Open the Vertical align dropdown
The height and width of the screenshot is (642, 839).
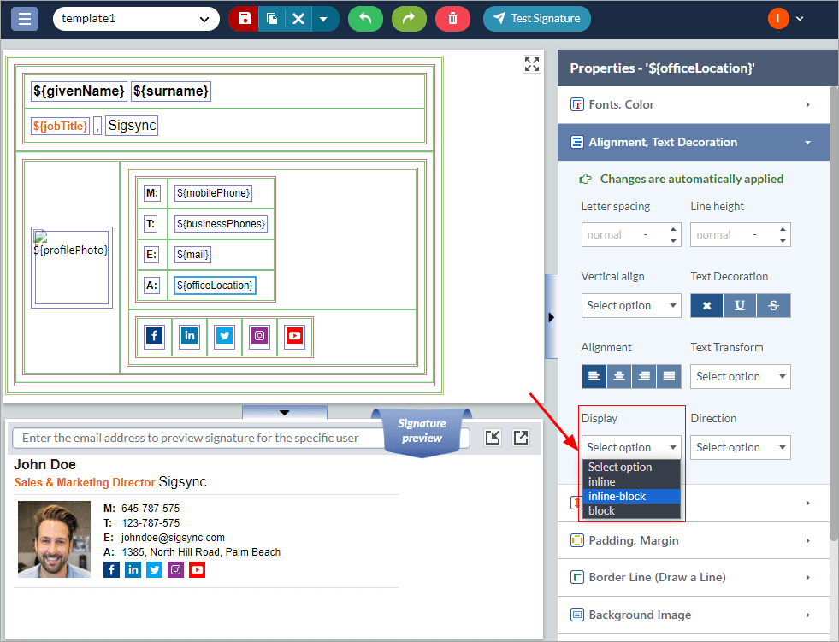coord(631,305)
